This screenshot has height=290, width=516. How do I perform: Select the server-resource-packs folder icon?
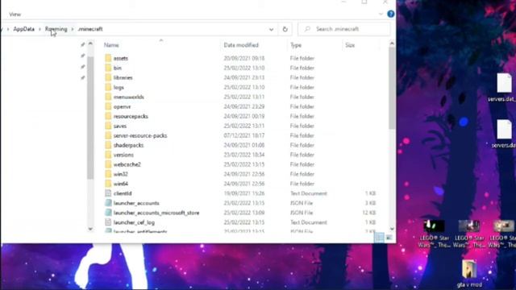[108, 135]
